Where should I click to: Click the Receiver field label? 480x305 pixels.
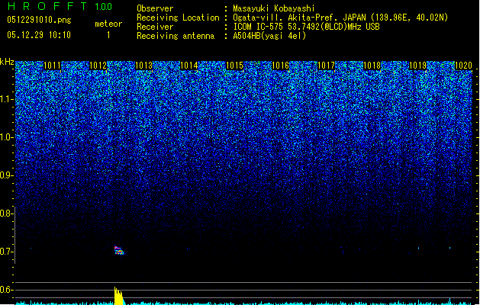(155, 27)
